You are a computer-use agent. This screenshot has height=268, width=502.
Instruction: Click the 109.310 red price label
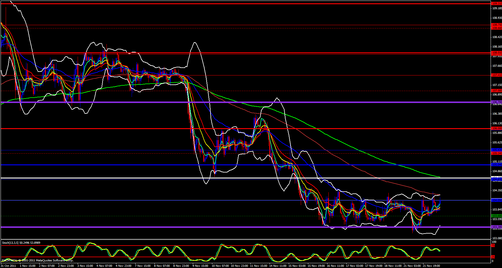point(497,4)
